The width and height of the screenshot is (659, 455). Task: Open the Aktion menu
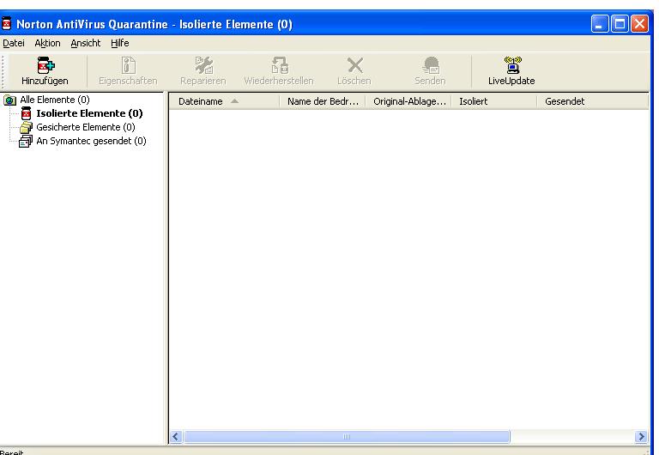tap(47, 43)
